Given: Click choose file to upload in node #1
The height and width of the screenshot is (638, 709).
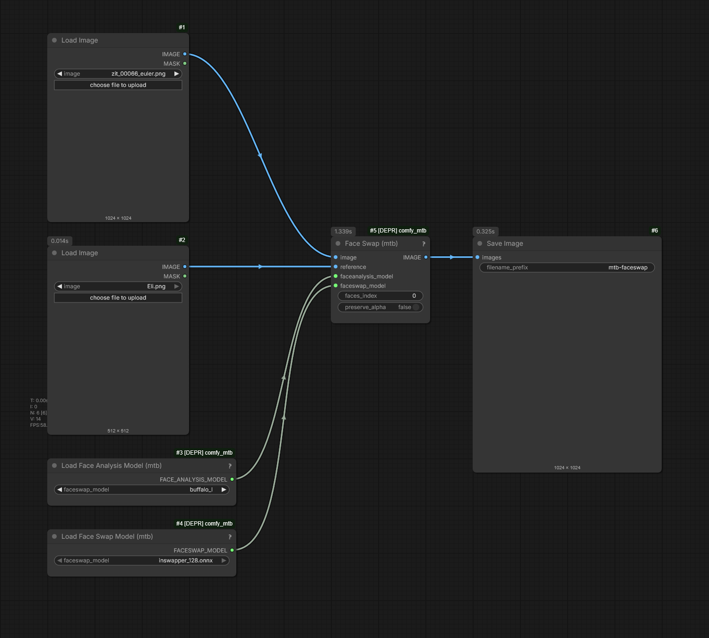Looking at the screenshot, I should click(x=118, y=85).
